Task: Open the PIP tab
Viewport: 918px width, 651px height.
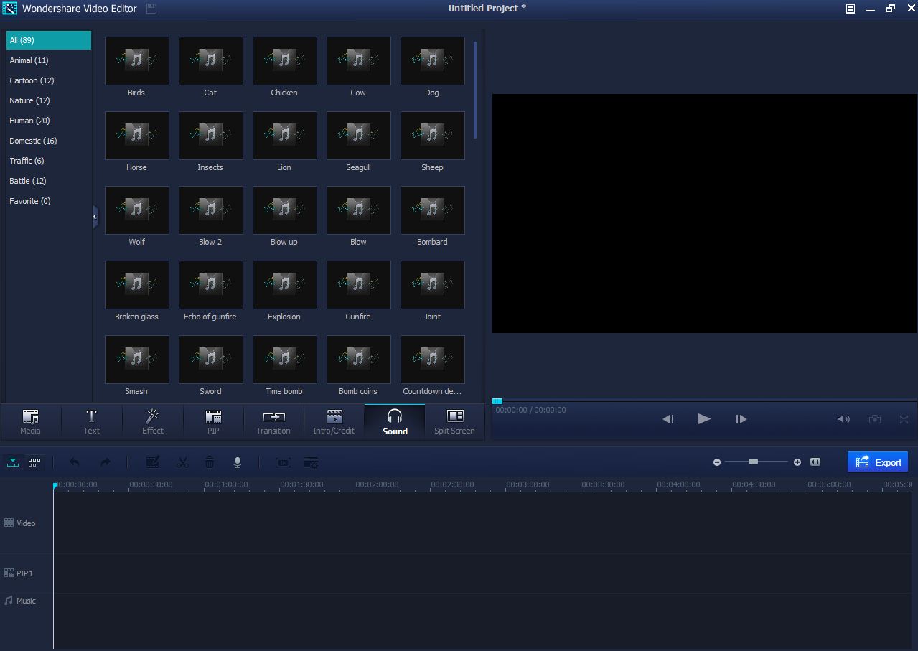Action: click(x=212, y=421)
